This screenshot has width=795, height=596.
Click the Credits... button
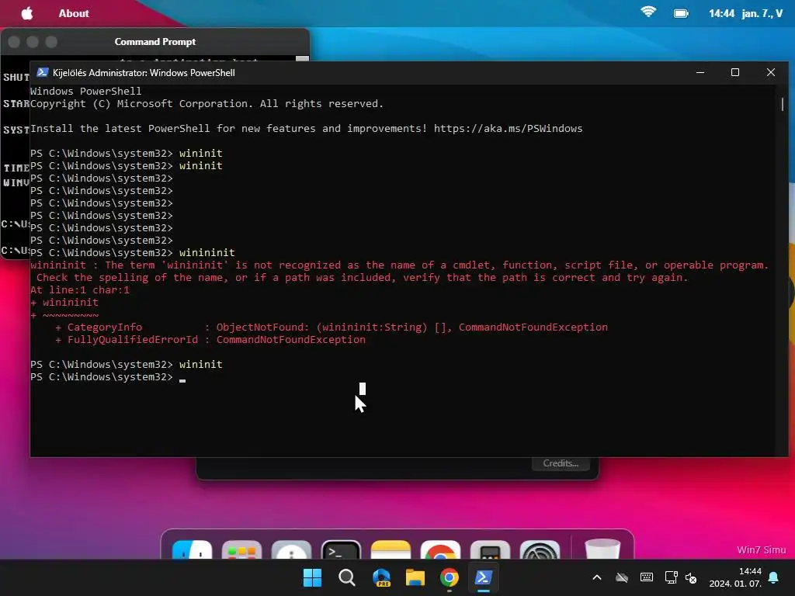(x=561, y=463)
